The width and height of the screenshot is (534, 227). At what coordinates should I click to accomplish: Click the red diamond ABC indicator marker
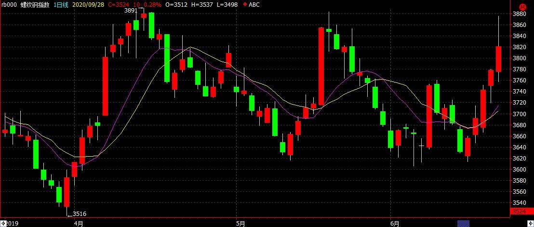(x=245, y=5)
